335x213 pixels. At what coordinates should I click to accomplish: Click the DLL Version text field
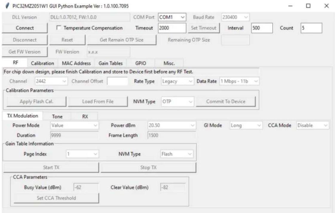(x=90, y=17)
